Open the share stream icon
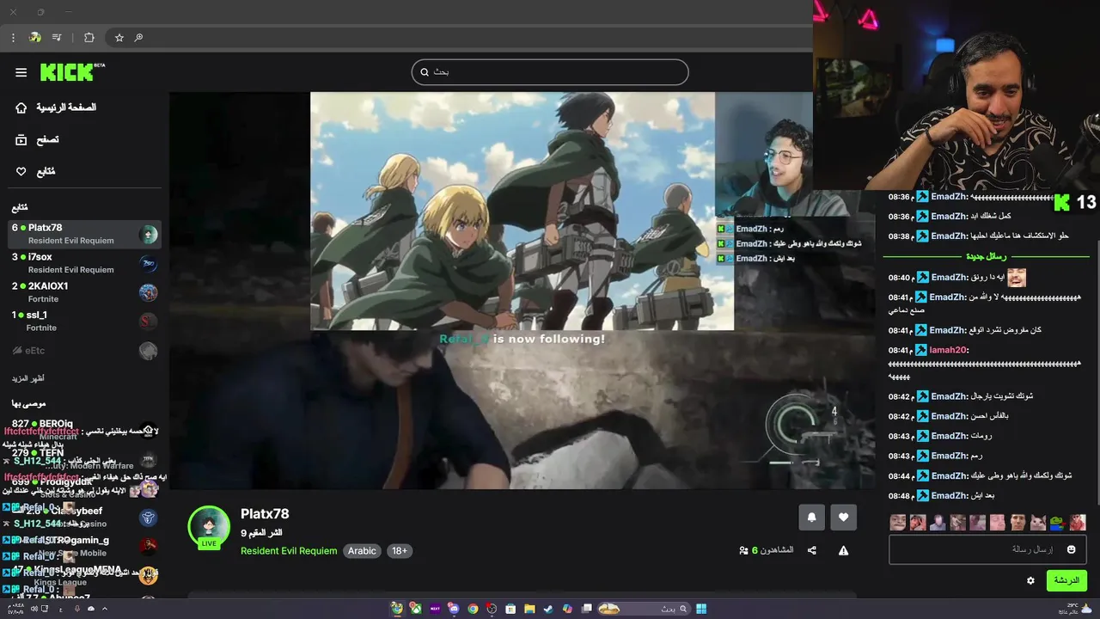The image size is (1100, 619). pyautogui.click(x=811, y=550)
